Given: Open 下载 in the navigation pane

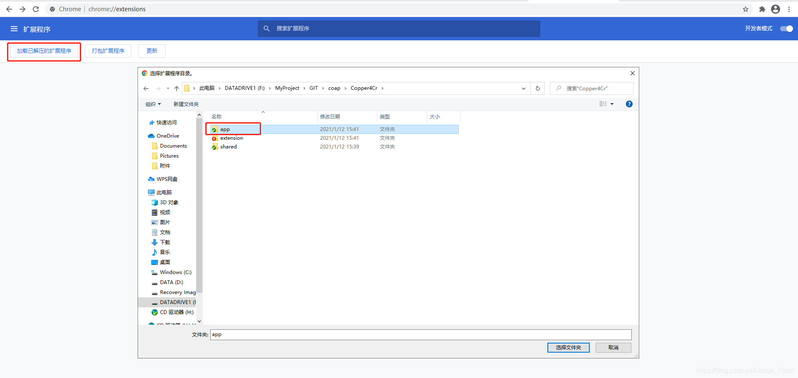Looking at the screenshot, I should (x=165, y=242).
